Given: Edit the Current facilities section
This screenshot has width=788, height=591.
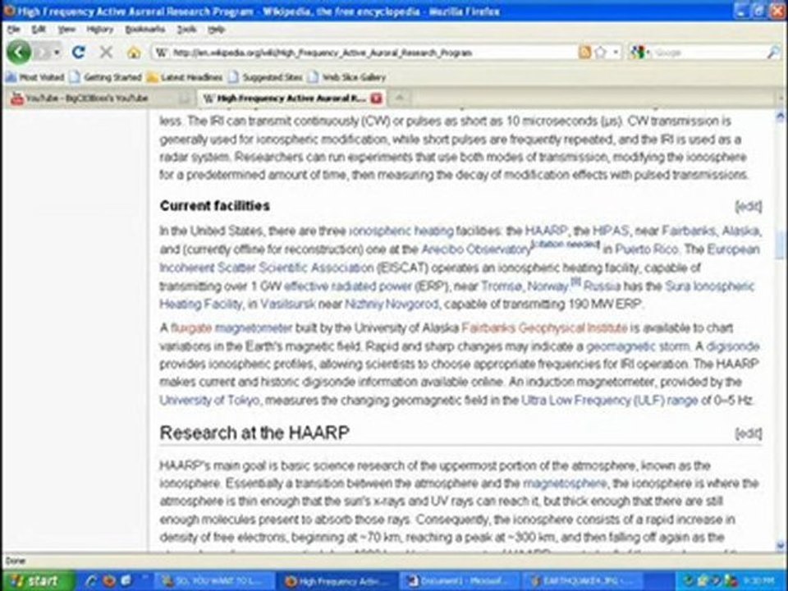Looking at the screenshot, I should pos(749,206).
